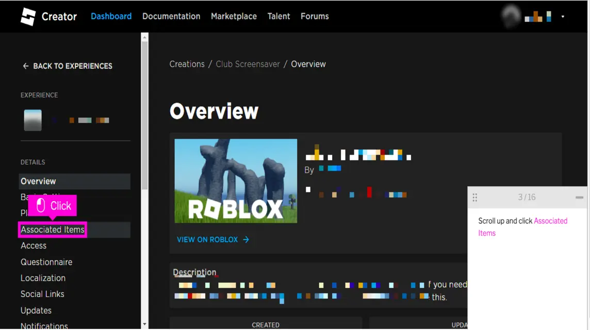The height and width of the screenshot is (330, 590).
Task: Go to Documentation in top navigation
Action: 171,16
